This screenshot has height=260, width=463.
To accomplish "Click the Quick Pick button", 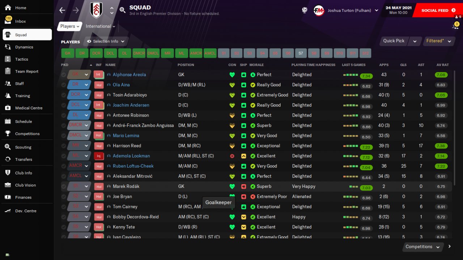I will click(394, 41).
